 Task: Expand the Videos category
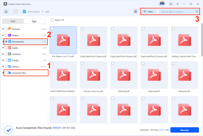(x=3, y=35)
